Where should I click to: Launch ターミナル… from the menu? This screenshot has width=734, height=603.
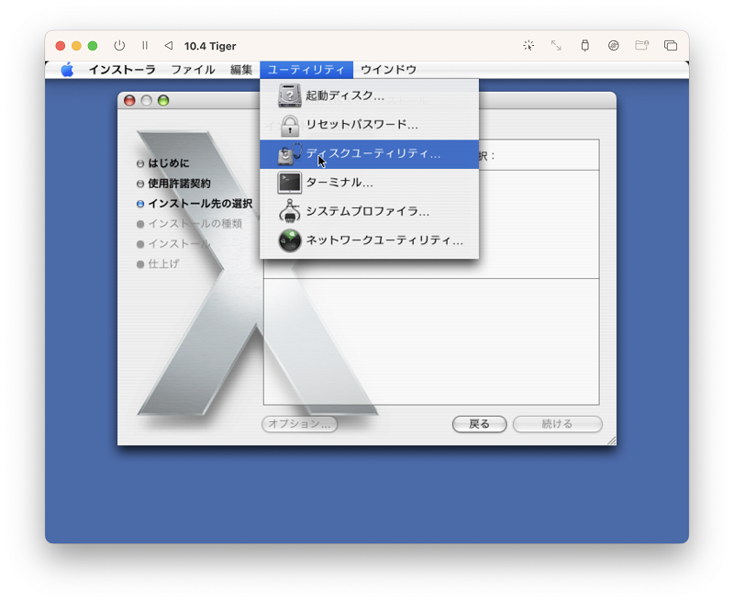(370, 183)
